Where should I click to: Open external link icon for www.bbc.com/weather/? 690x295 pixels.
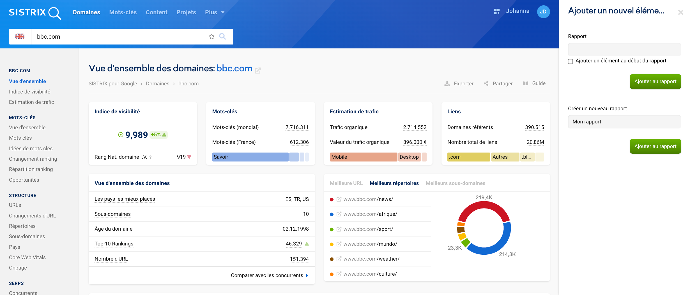[x=339, y=259]
